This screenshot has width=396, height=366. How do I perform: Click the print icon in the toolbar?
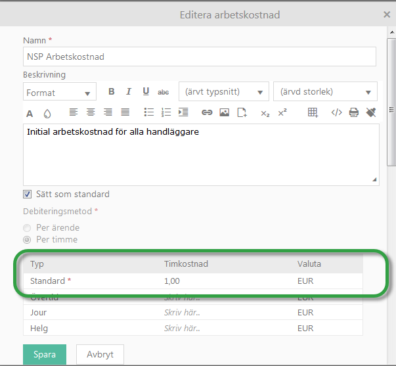click(354, 112)
